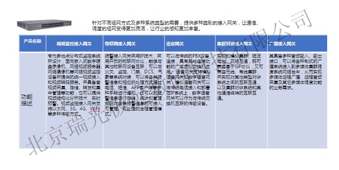Click the description starting 报警接入网关采用IP技术

pos(134,85)
